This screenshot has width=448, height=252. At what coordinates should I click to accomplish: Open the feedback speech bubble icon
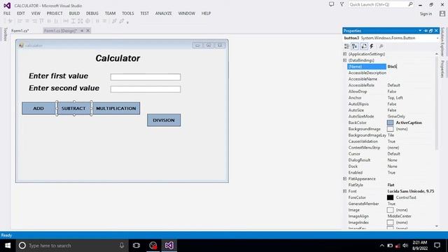(331, 4)
